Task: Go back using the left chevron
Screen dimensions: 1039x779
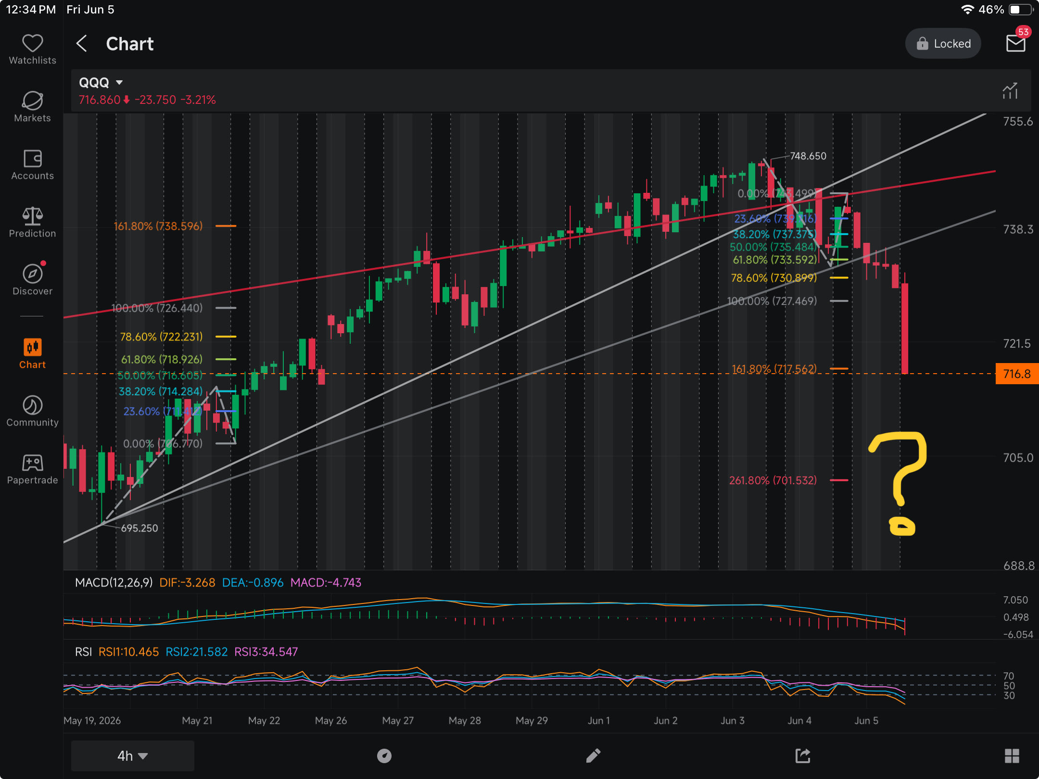Action: 82,44
